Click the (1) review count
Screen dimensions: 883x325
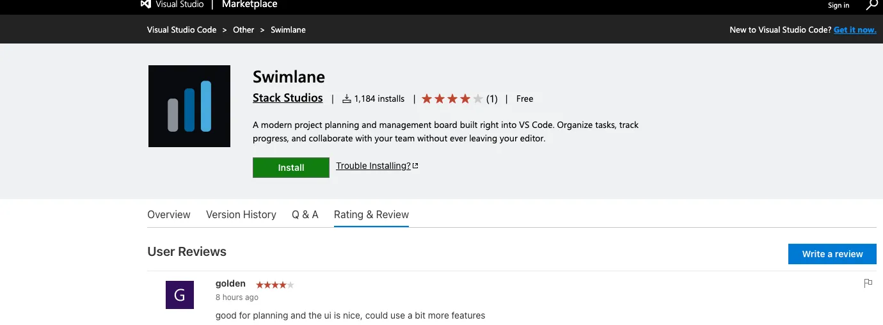(x=491, y=99)
